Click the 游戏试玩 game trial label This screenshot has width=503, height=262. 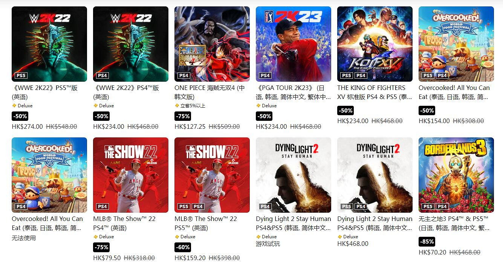coord(268,244)
